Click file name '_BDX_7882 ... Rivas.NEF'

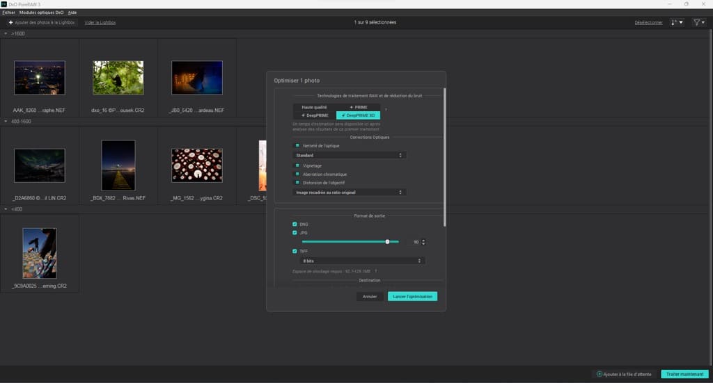(x=118, y=198)
